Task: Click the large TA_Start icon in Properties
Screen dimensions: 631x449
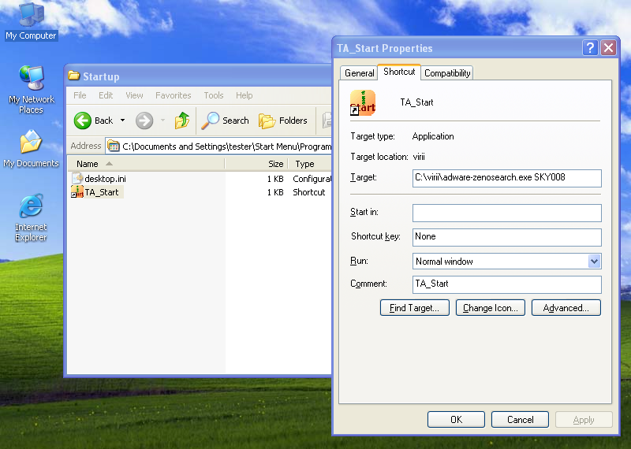Action: pyautogui.click(x=363, y=102)
